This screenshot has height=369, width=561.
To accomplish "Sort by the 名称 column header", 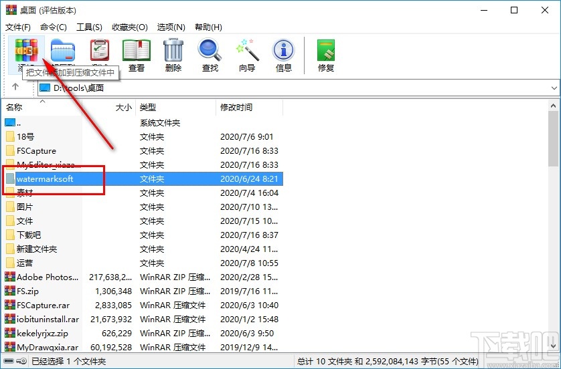I will click(x=42, y=107).
